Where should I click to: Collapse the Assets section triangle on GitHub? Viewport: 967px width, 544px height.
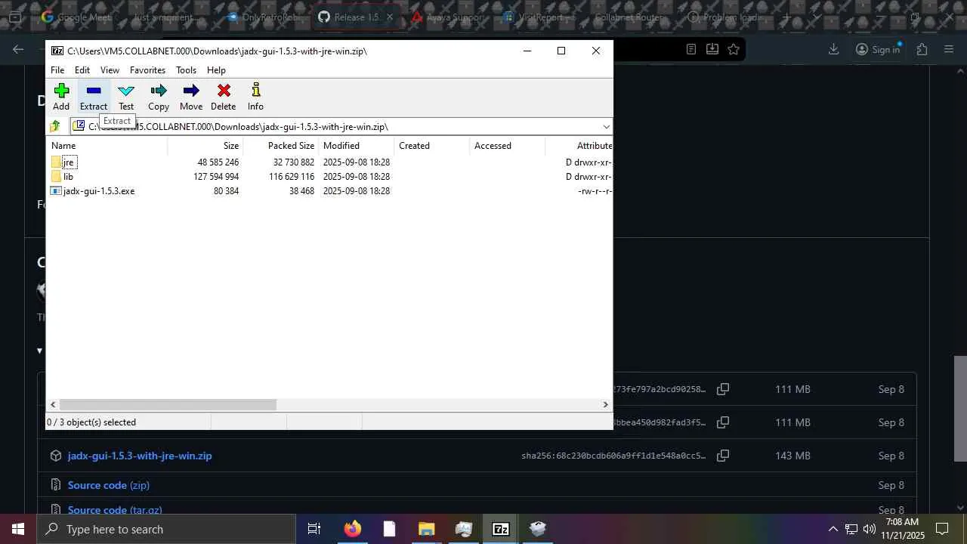point(40,351)
